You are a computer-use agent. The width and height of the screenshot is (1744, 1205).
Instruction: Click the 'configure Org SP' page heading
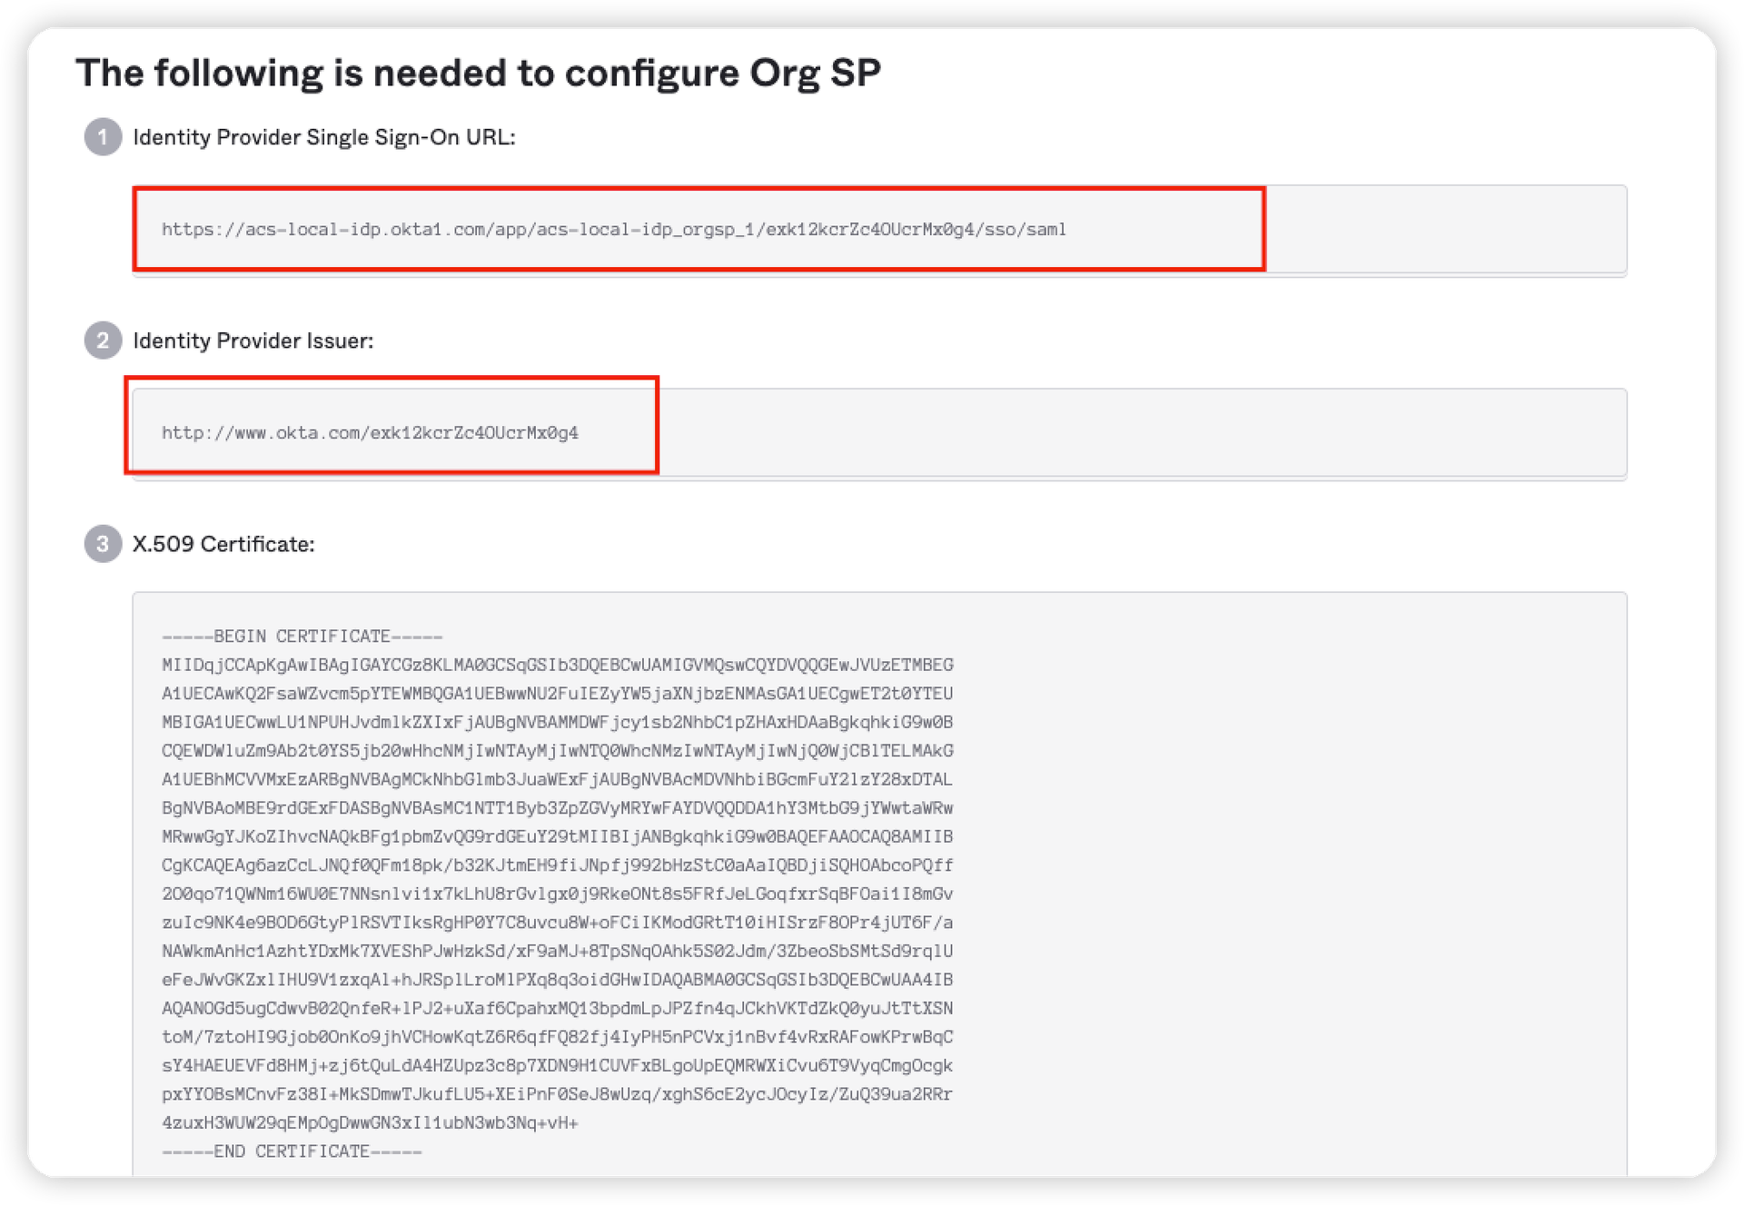click(x=478, y=73)
